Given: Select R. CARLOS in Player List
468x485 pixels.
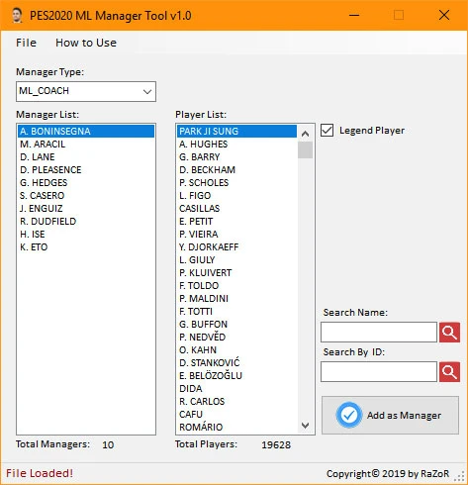Looking at the screenshot, I should pos(237,401).
